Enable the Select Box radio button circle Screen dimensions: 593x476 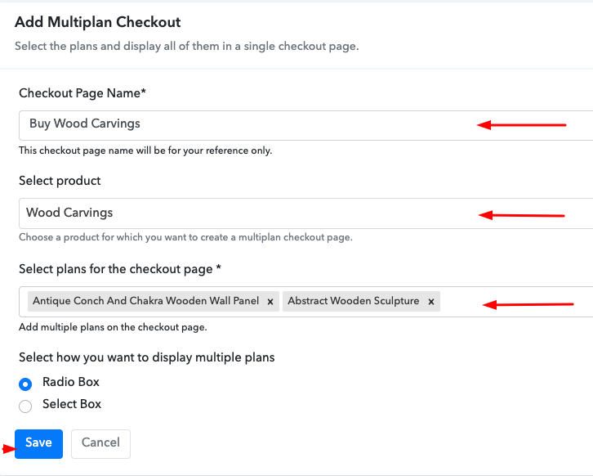pyautogui.click(x=25, y=406)
